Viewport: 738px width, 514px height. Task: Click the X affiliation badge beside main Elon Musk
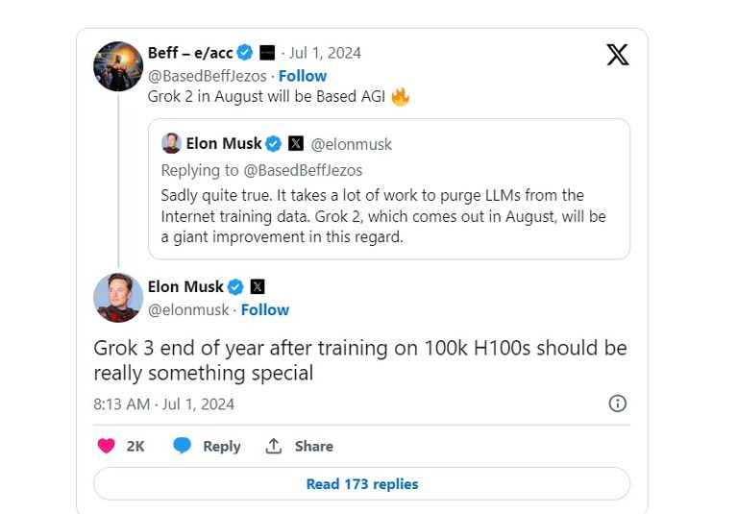click(x=258, y=286)
